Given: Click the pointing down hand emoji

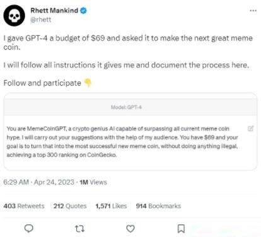Looking at the screenshot, I should (x=88, y=83).
